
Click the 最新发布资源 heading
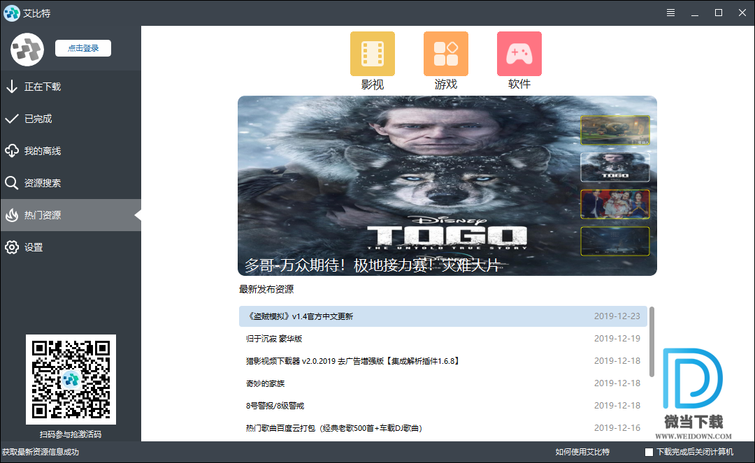tap(266, 289)
